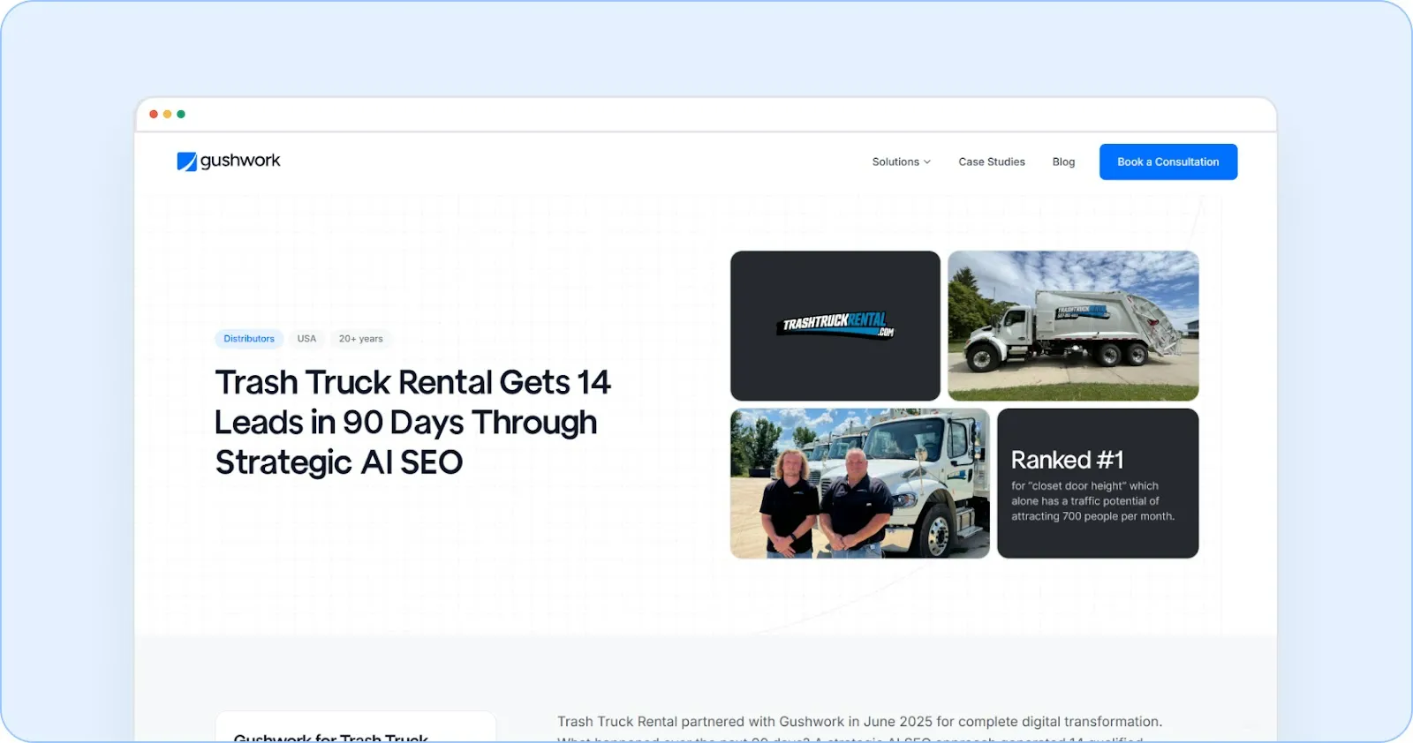Open the Case Studies page

click(992, 161)
